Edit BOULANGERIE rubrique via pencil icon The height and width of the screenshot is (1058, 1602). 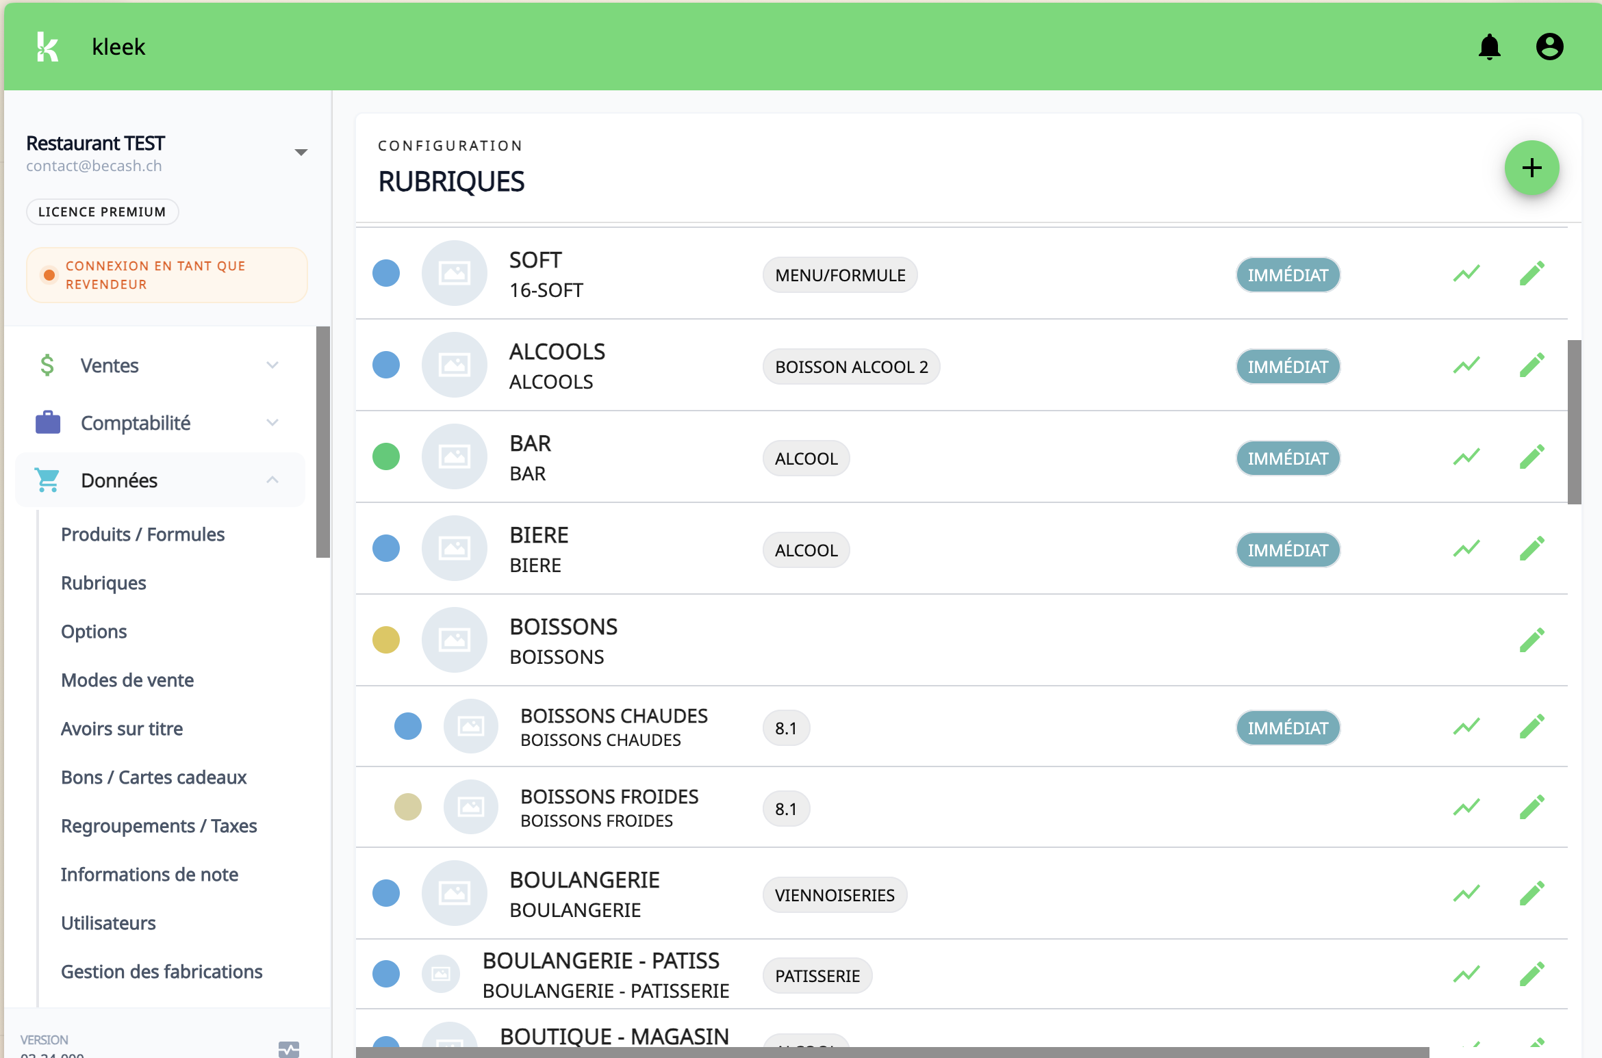pos(1531,894)
